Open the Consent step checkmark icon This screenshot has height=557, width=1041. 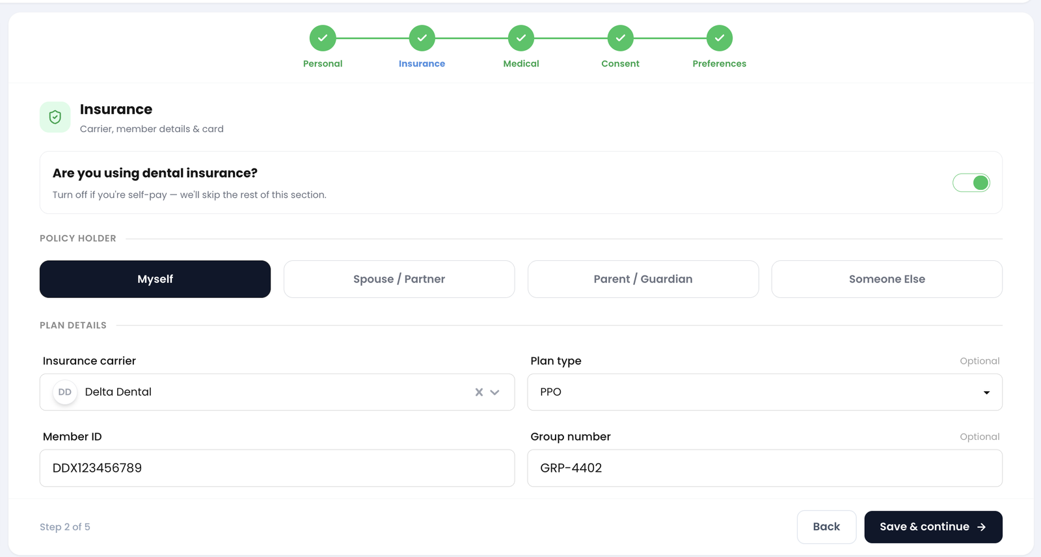(x=620, y=38)
